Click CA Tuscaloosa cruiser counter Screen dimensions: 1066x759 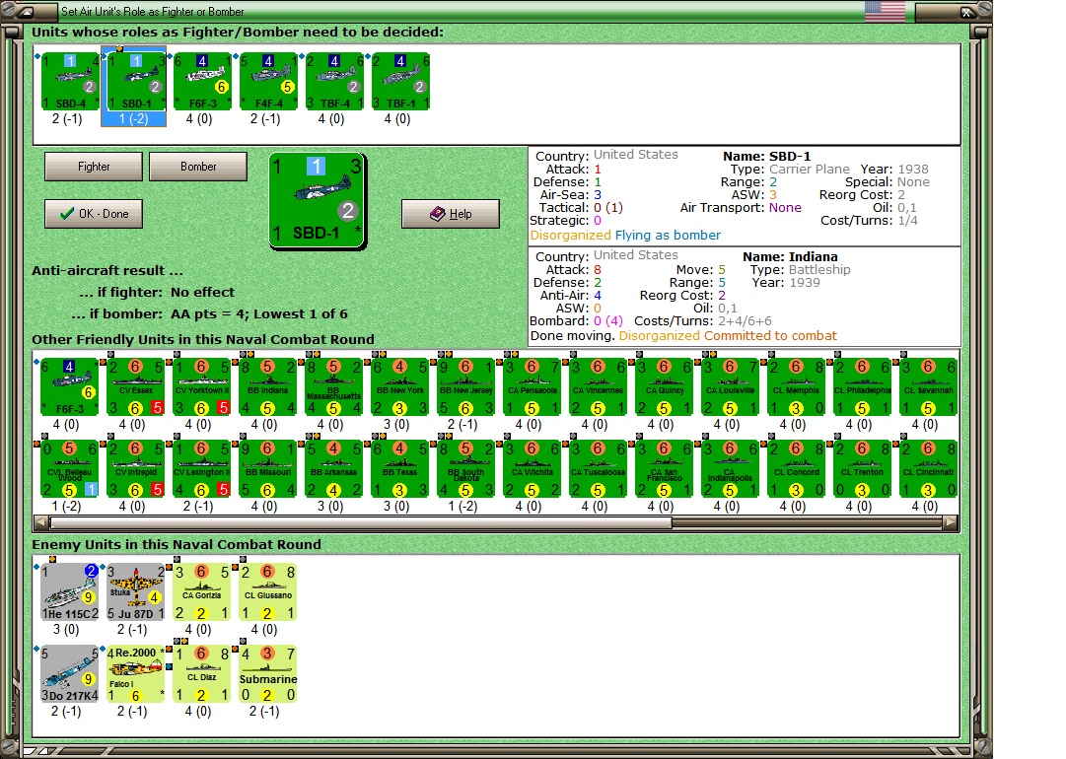(598, 469)
